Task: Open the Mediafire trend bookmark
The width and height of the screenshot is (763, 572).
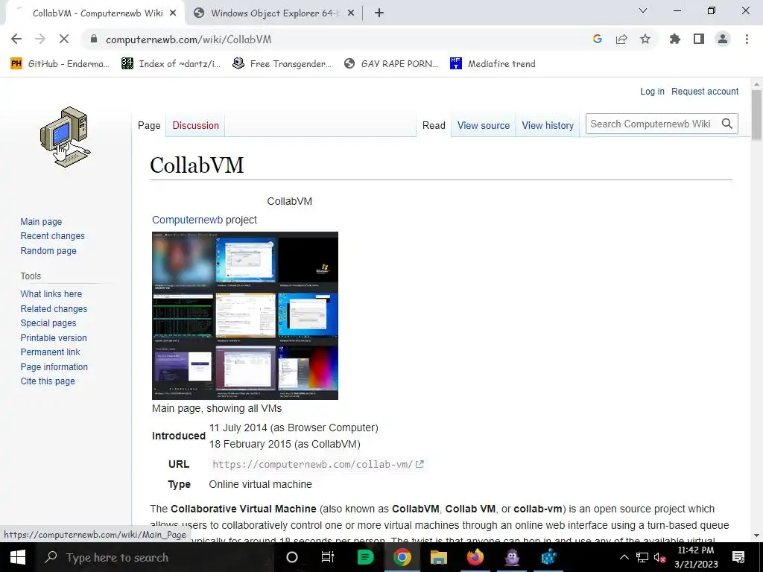Action: click(x=493, y=64)
